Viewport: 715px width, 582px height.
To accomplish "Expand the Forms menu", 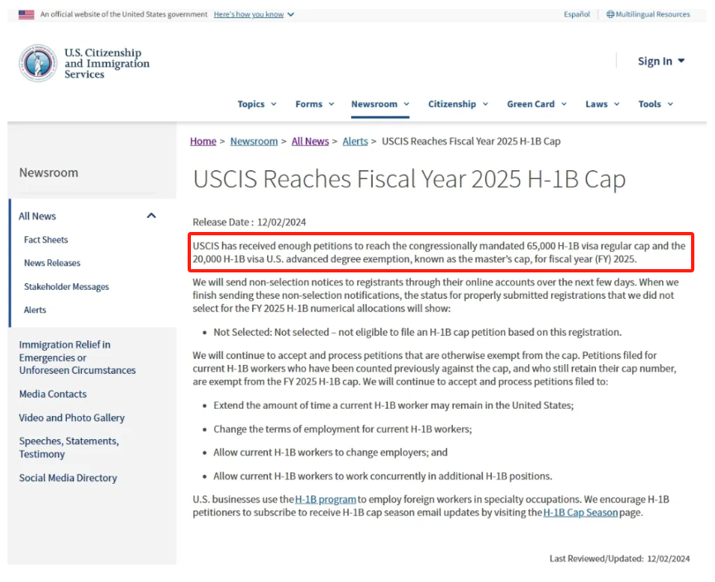I will coord(315,104).
